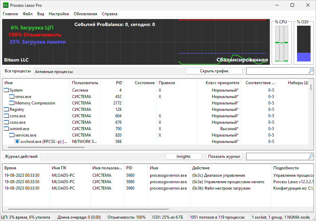Click inside the process filter input field
The image size is (316, 221).
pyautogui.click(x=277, y=71)
